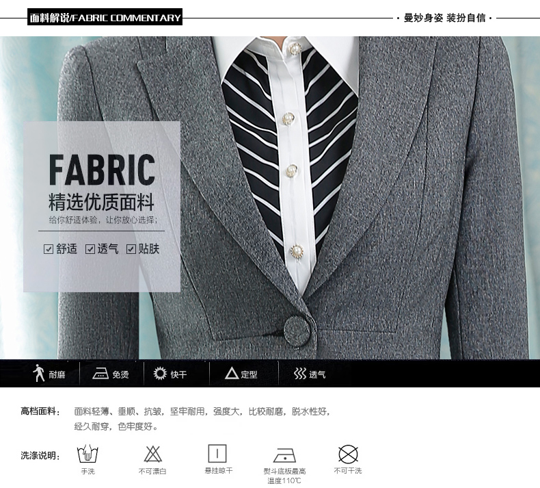
Task: Click the wavy lines icon beside 透气
Action: point(300,374)
